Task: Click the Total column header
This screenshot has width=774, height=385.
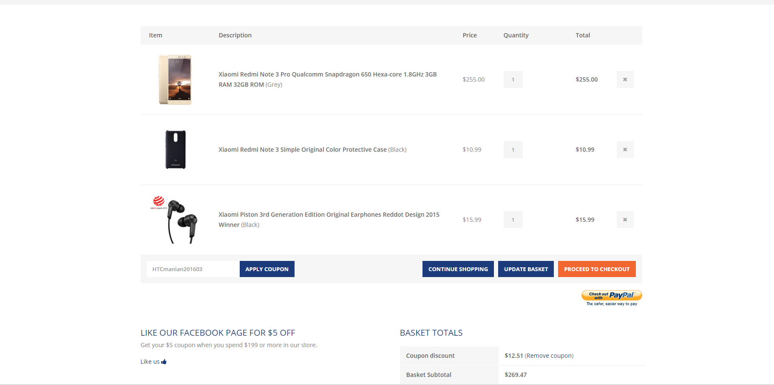Action: (x=583, y=35)
